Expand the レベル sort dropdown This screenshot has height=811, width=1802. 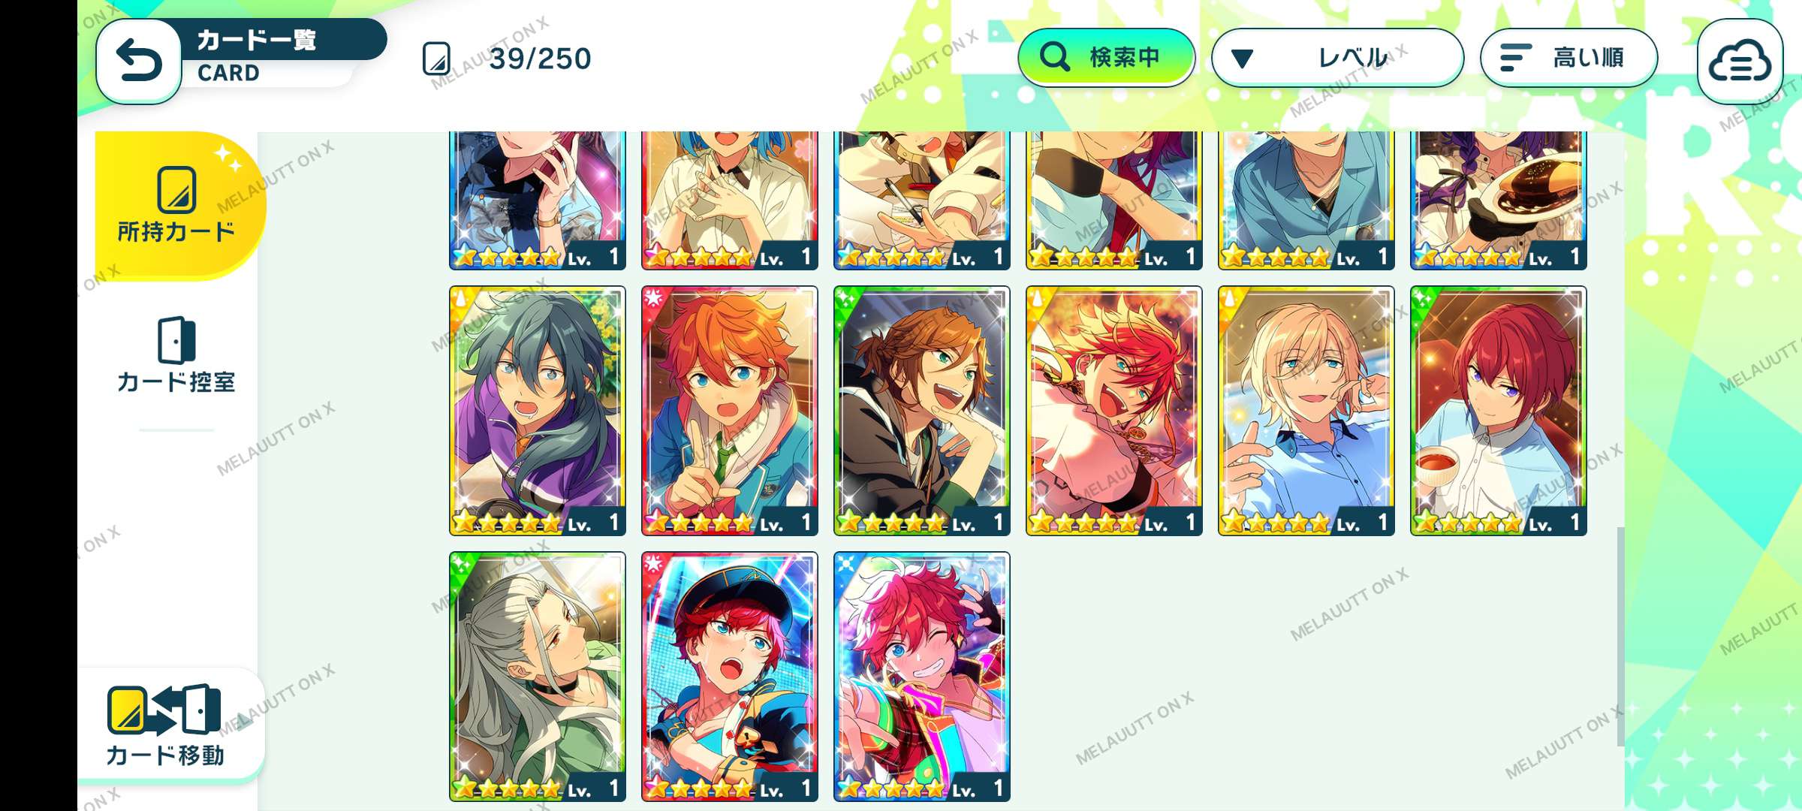click(x=1337, y=57)
